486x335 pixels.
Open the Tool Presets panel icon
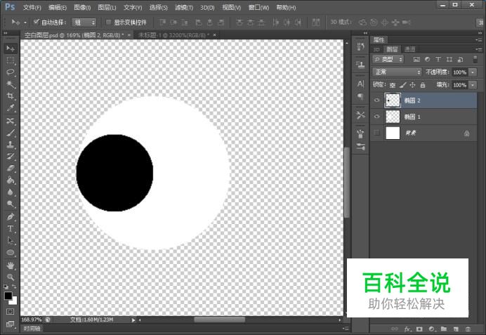click(x=360, y=115)
